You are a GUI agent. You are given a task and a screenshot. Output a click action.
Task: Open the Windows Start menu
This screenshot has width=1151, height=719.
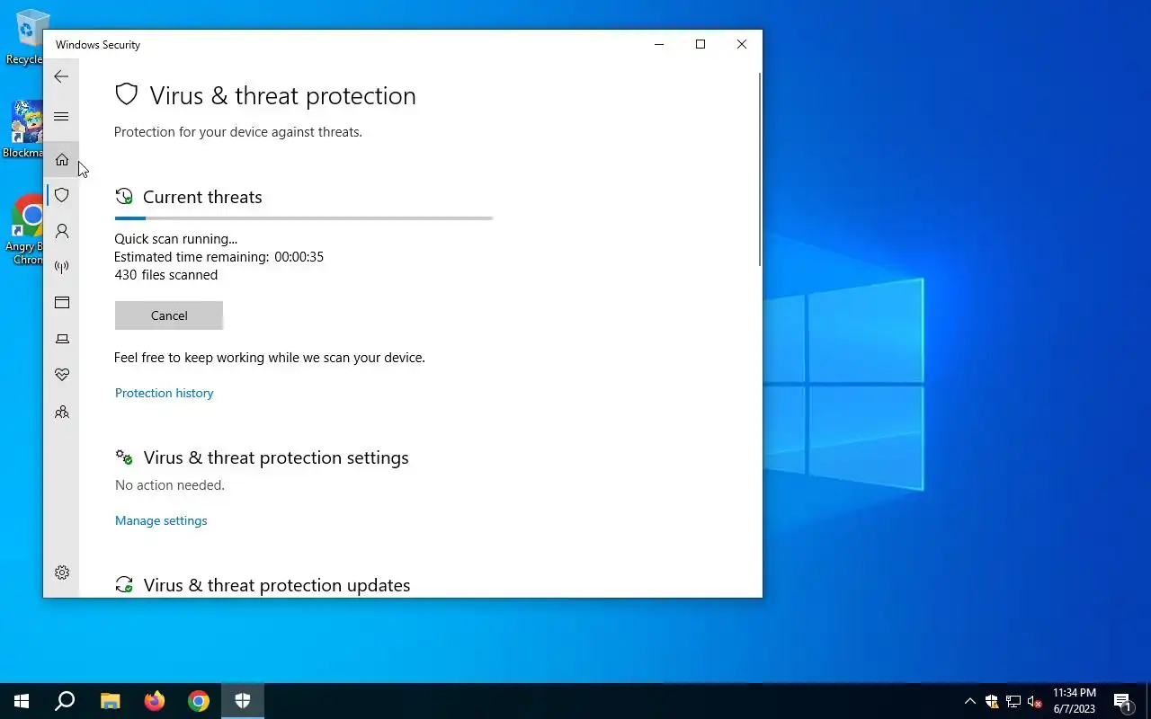(x=22, y=701)
